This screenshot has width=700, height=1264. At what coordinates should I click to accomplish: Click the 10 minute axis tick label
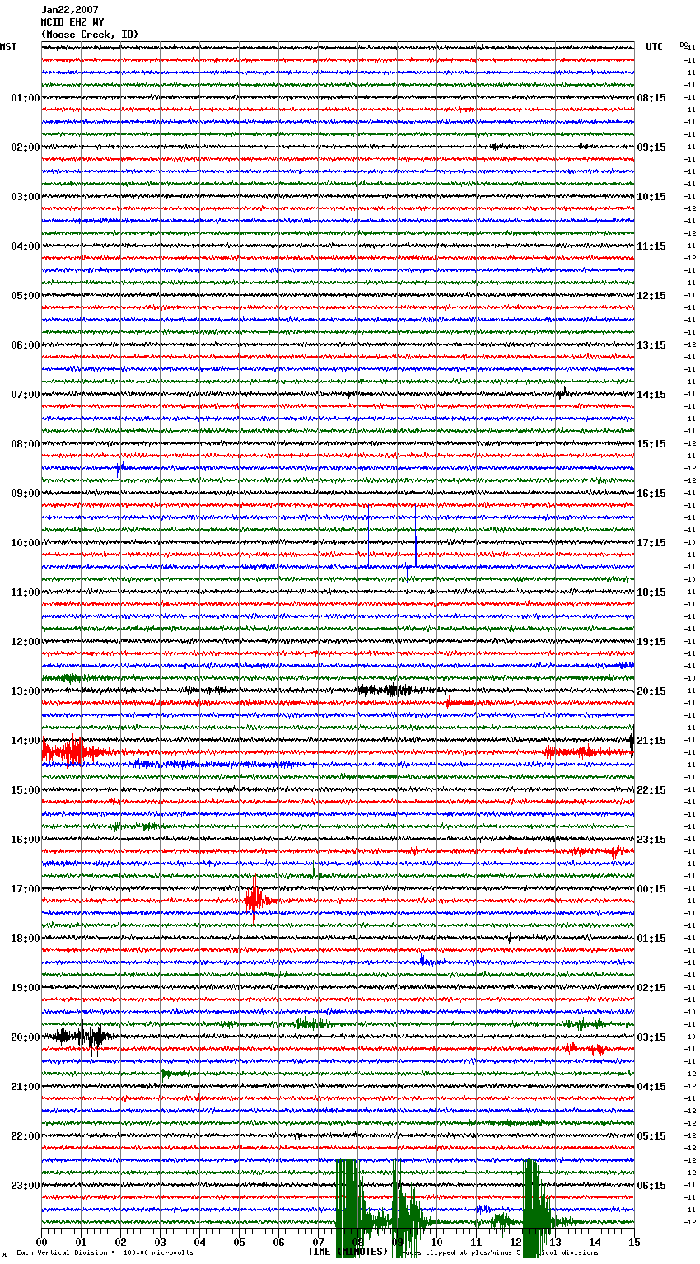436,1242
